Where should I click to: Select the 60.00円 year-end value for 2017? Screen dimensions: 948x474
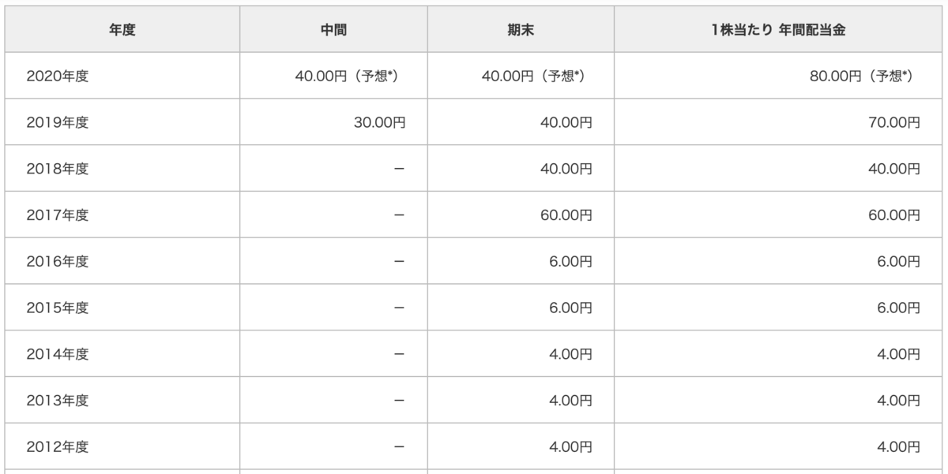click(566, 215)
